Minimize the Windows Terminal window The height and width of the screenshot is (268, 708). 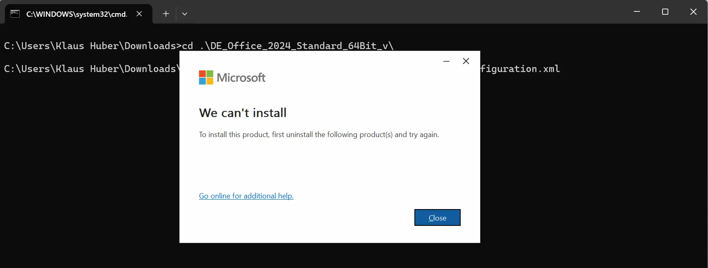pyautogui.click(x=637, y=12)
